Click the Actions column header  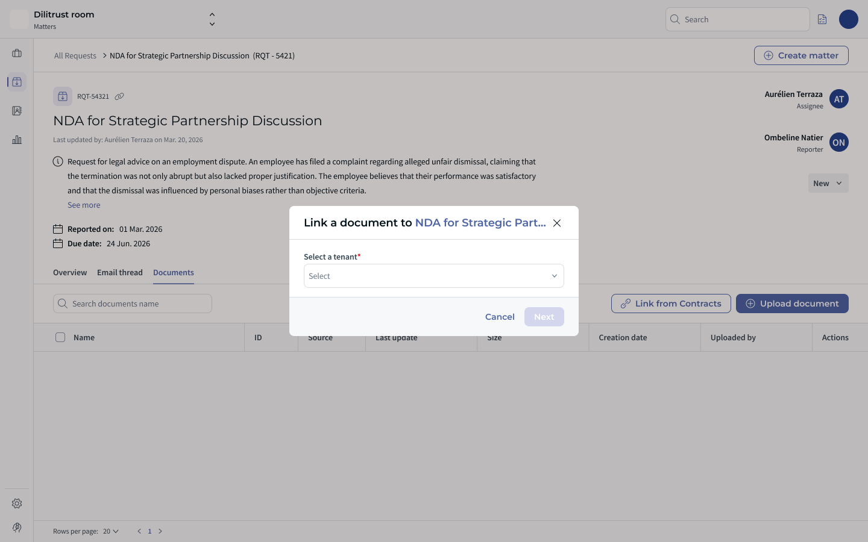(x=835, y=337)
